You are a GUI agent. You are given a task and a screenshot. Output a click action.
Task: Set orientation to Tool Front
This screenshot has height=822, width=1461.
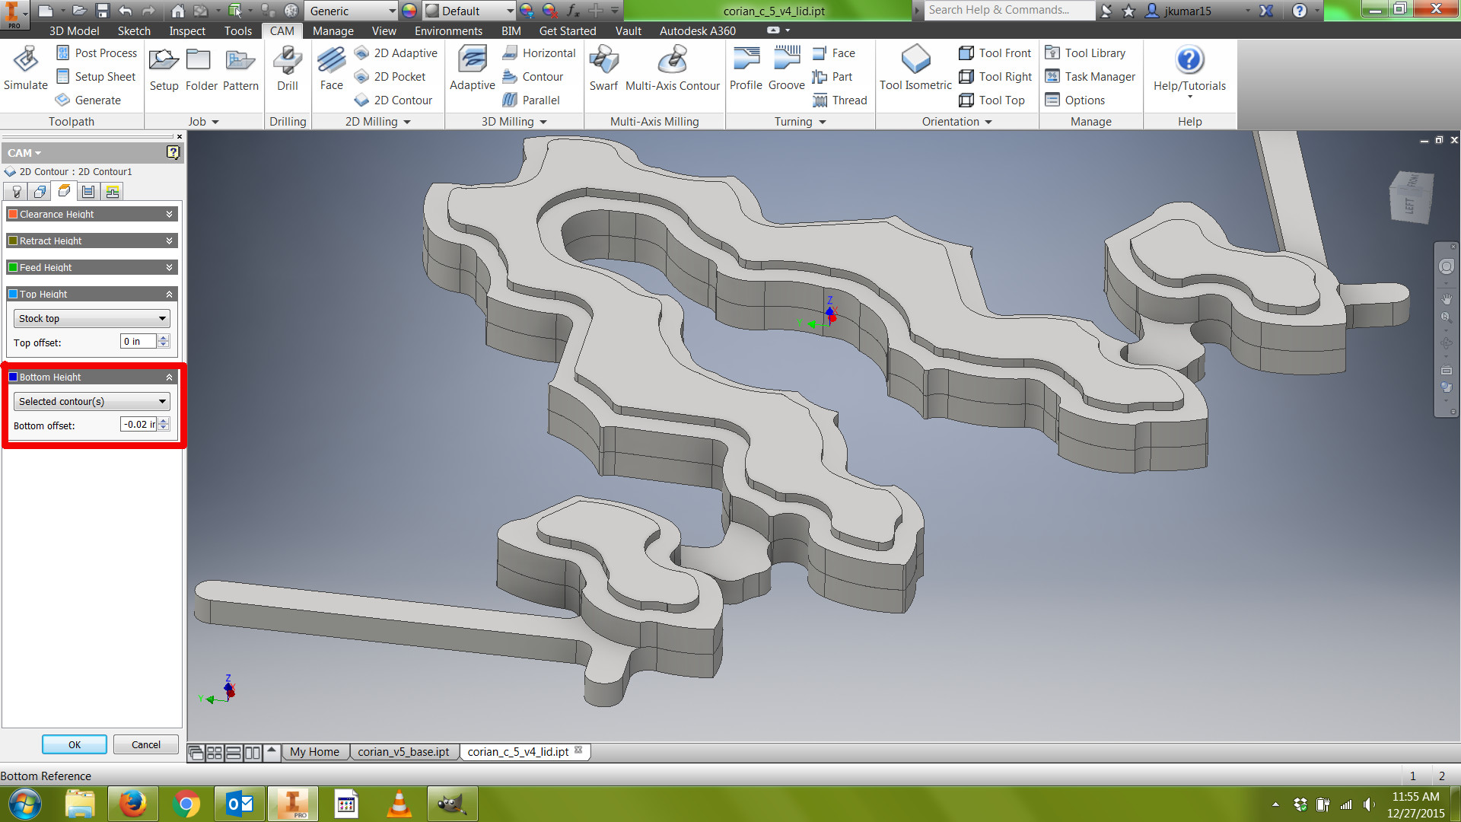click(995, 53)
